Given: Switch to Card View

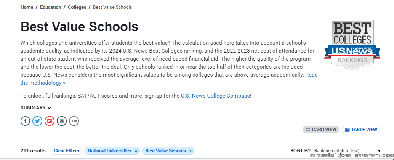Looking at the screenshot, I should pos(321,130).
